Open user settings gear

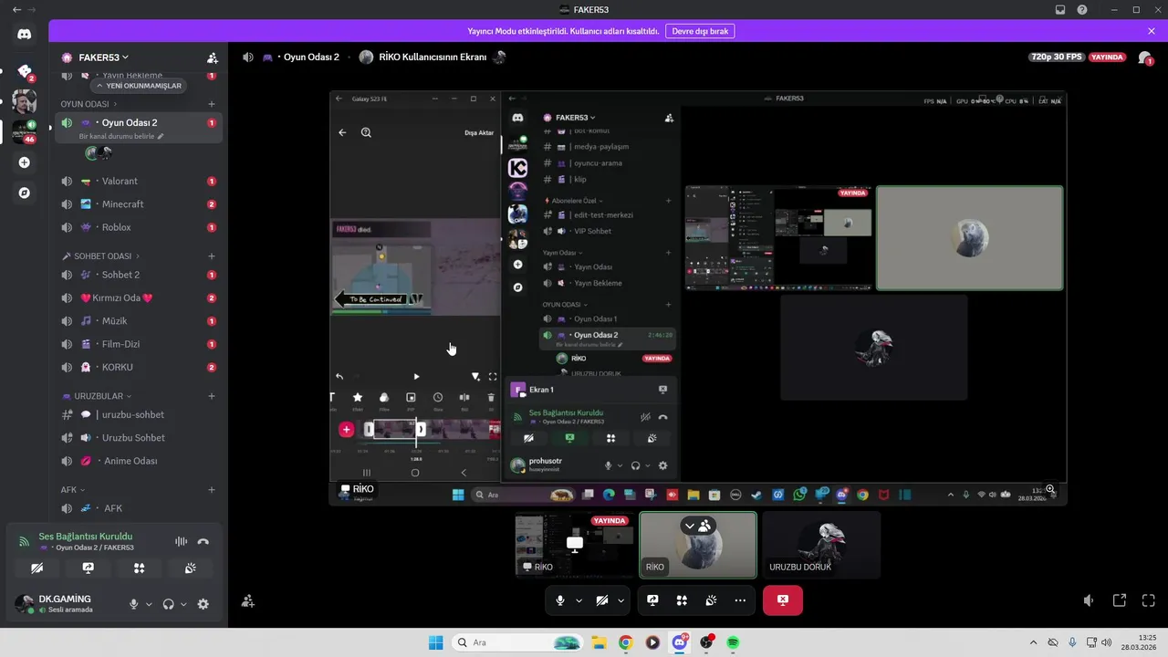pos(203,604)
